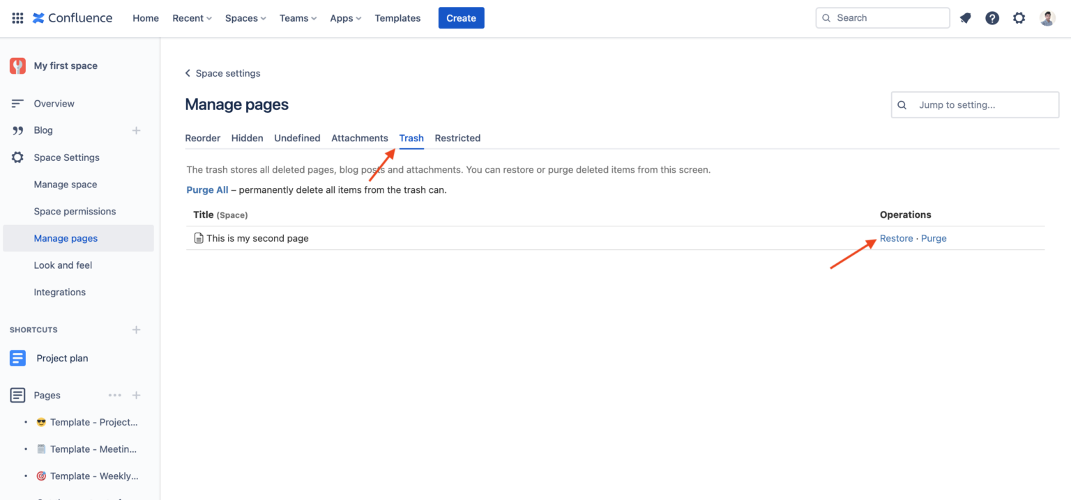This screenshot has height=500, width=1071.
Task: Open the Teams dropdown
Action: tap(298, 18)
